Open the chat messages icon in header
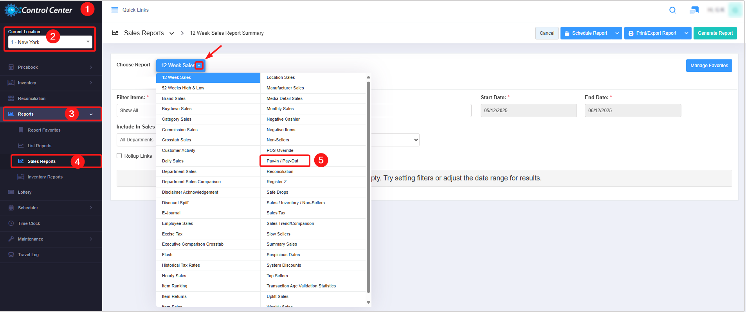 694,10
